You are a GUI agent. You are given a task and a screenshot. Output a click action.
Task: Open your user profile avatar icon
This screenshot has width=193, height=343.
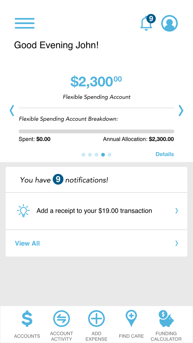pyautogui.click(x=169, y=23)
